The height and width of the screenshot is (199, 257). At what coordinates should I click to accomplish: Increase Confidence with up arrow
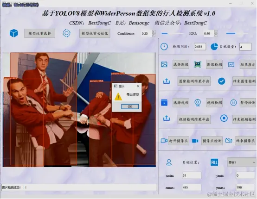[154, 32]
